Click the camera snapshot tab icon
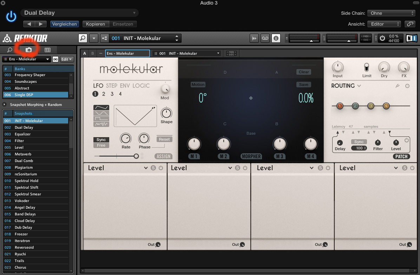This screenshot has height=275, width=420. tap(29, 50)
